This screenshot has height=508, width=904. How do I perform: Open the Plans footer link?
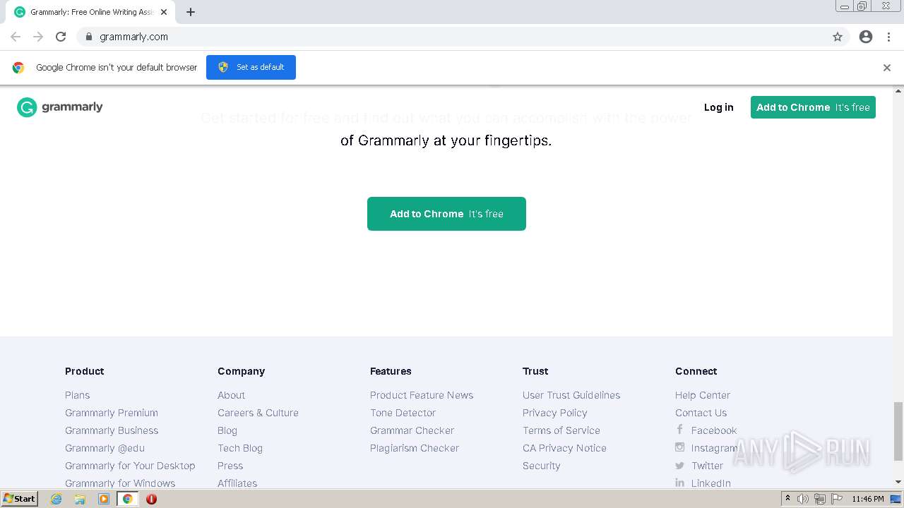click(78, 395)
